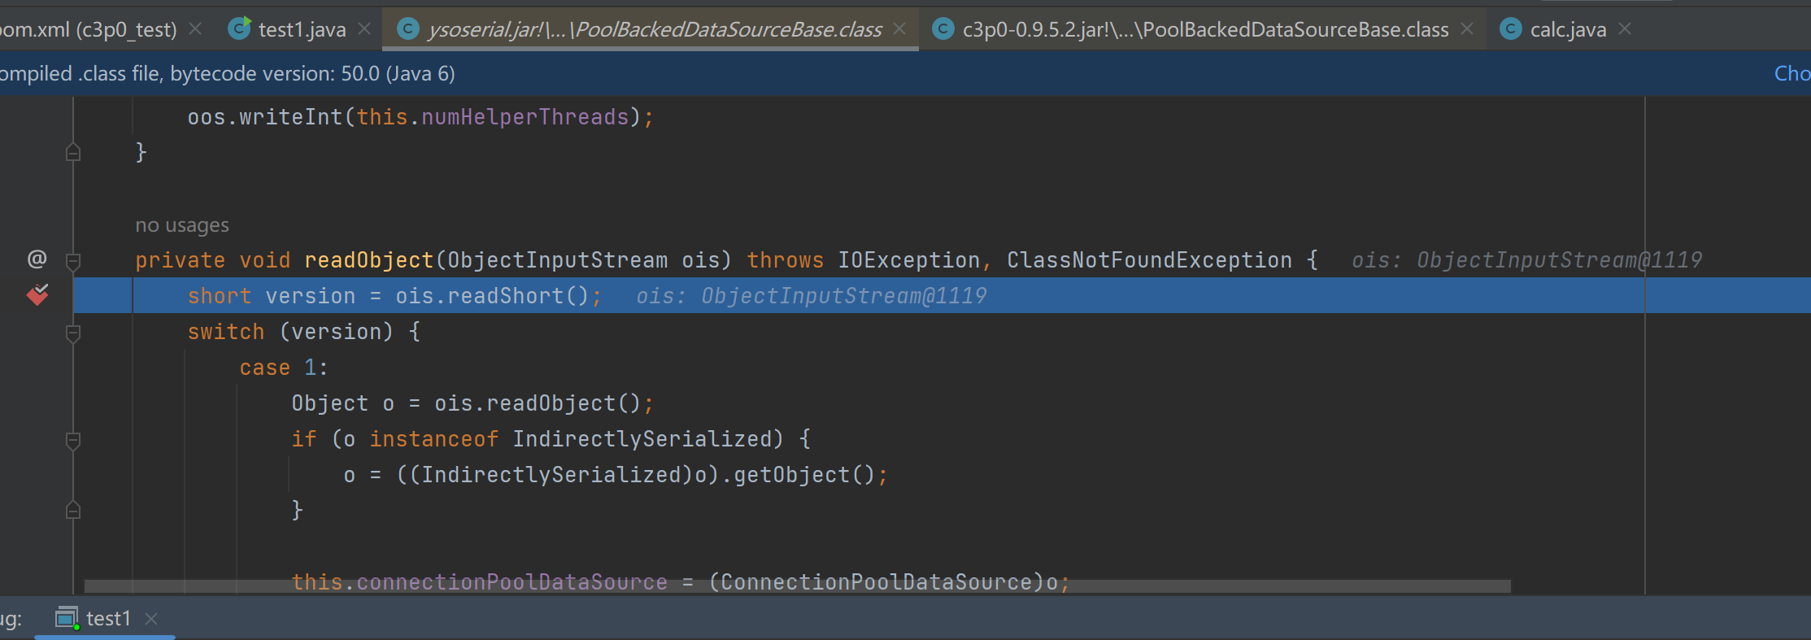Close the pom.xml (c3p0_test) tab
Screen dimensions: 1811x640
click(195, 29)
